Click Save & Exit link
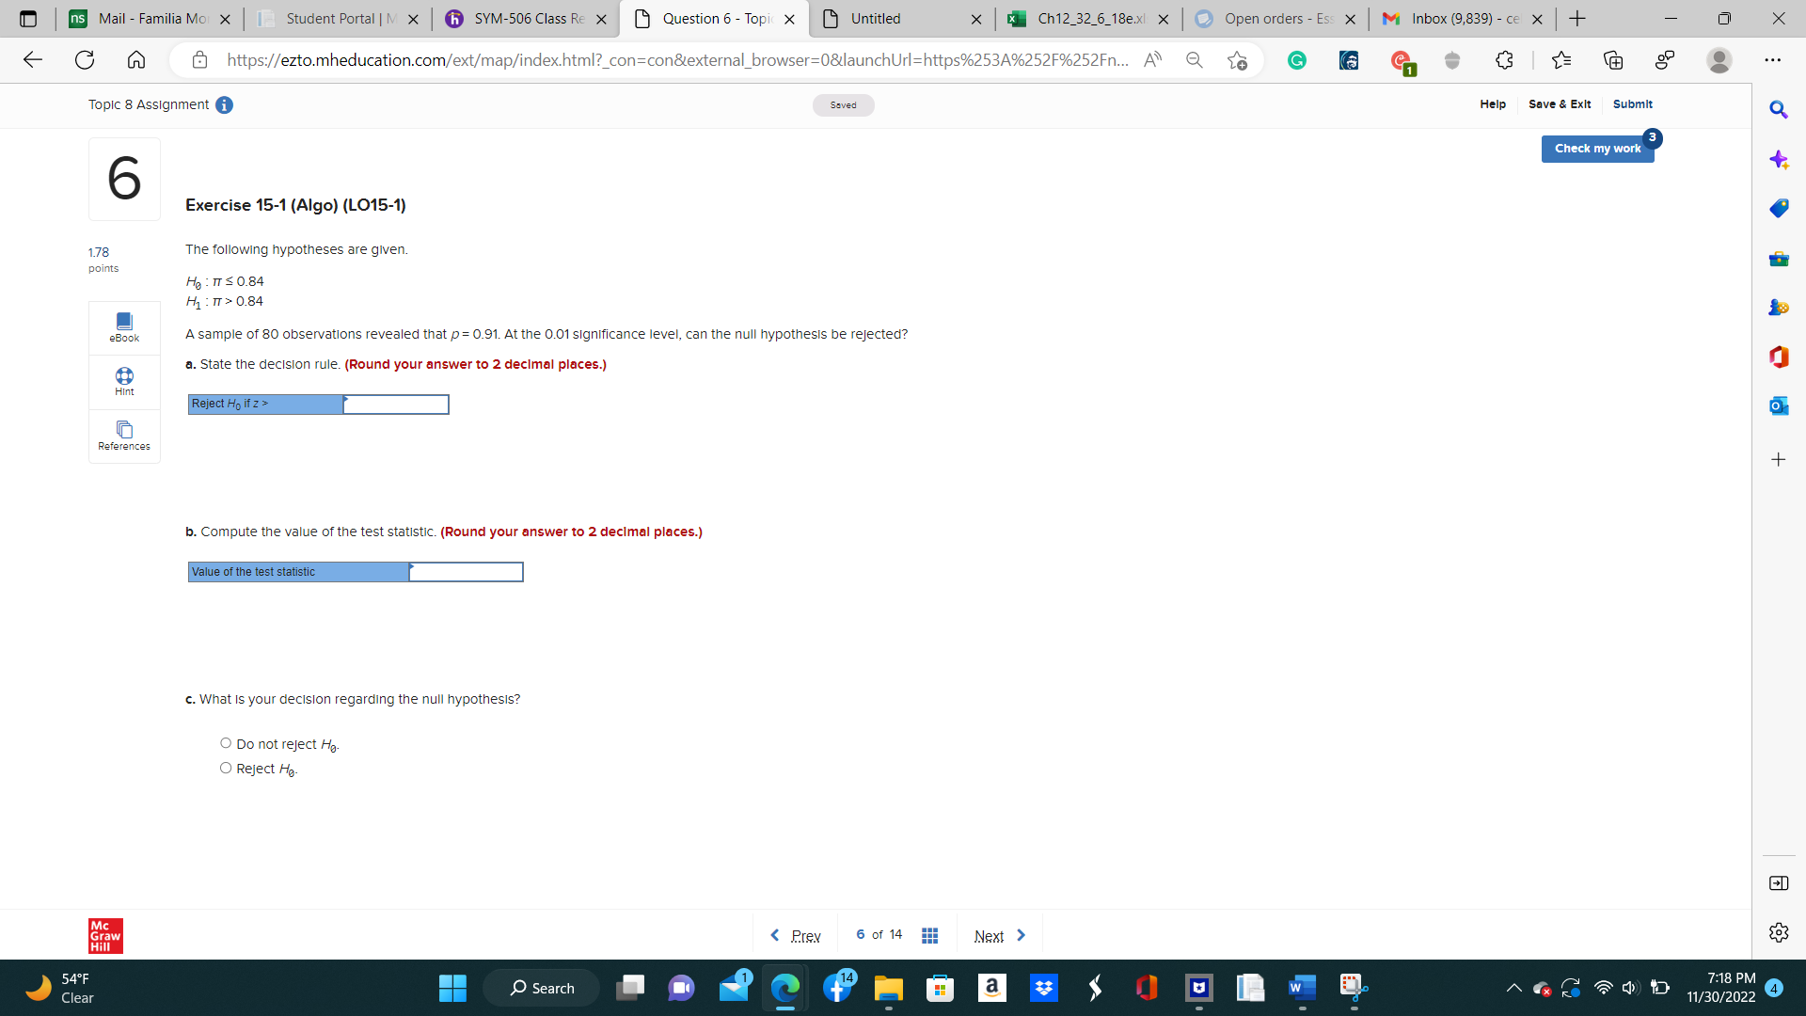 1559,104
